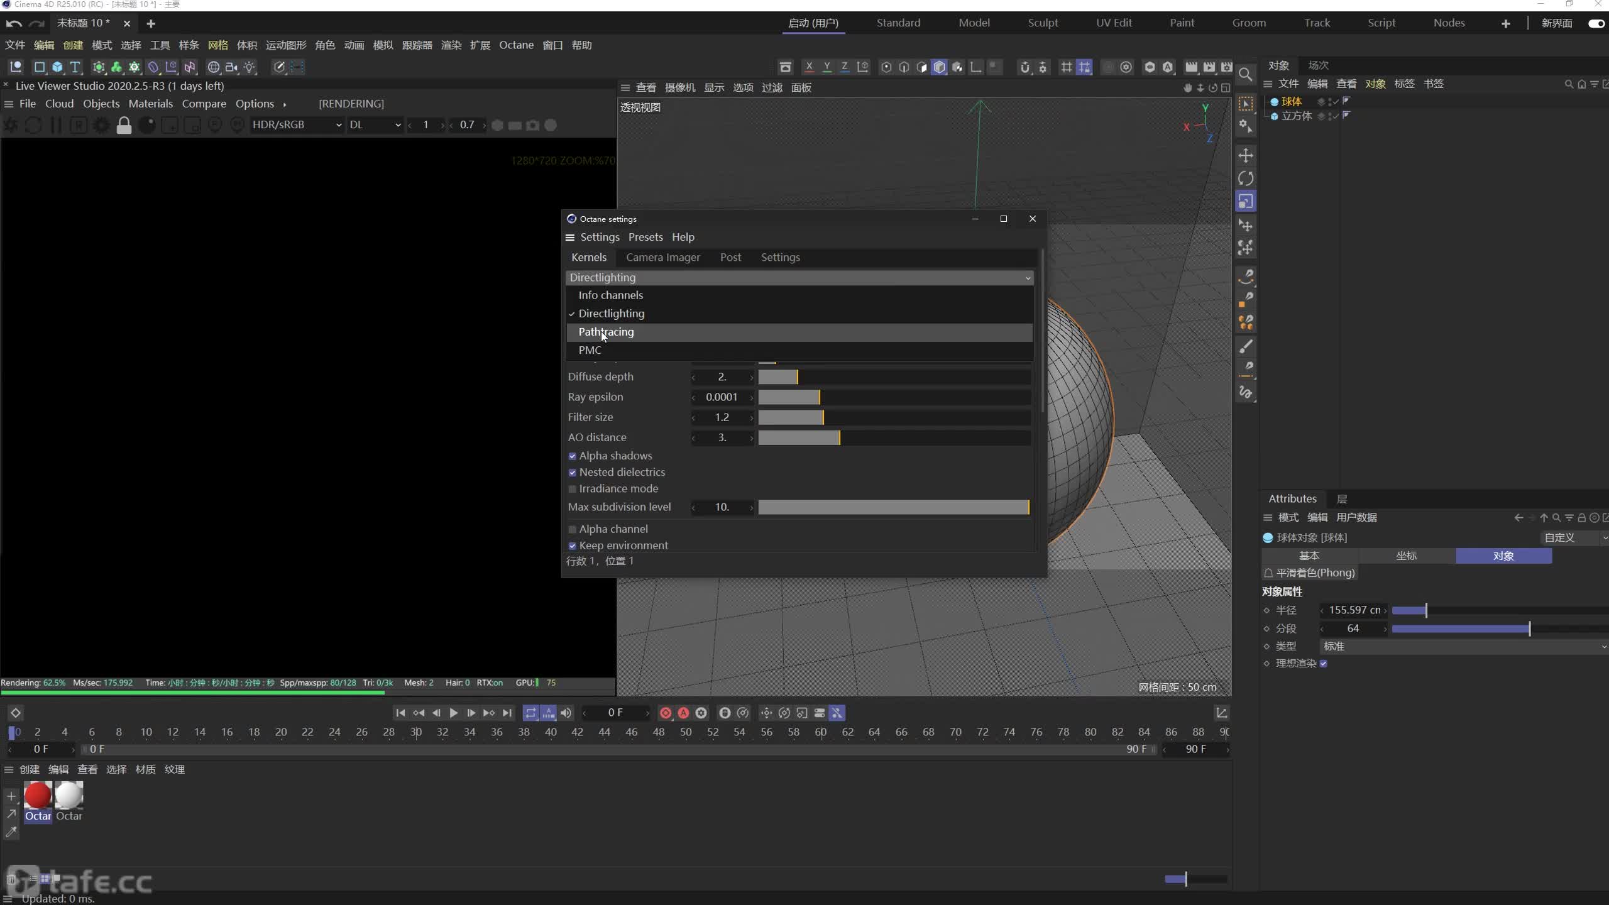Viewport: 1609px width, 905px height.
Task: Toggle Alpha shadows checkbox
Action: pos(572,456)
